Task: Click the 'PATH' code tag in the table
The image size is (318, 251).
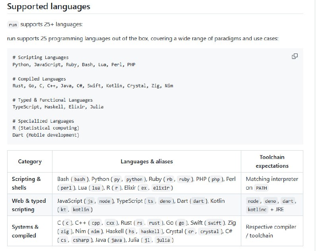Action: point(262,188)
